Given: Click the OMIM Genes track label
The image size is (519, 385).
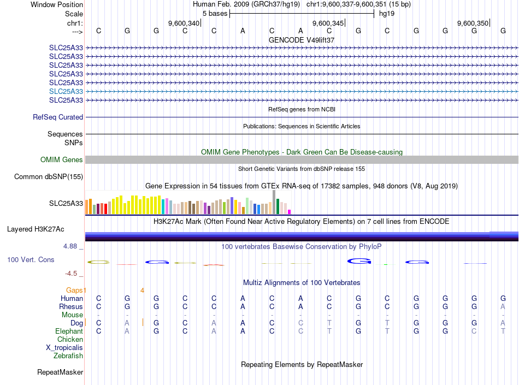Looking at the screenshot, I should [x=62, y=160].
